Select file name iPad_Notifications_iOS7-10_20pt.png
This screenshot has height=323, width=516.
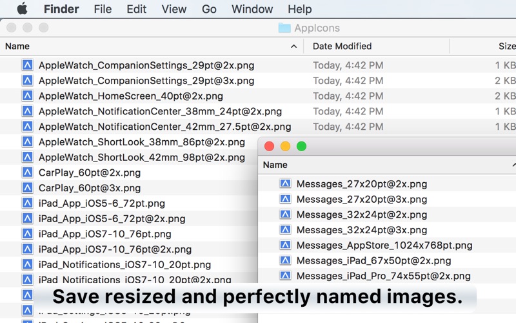tap(124, 265)
